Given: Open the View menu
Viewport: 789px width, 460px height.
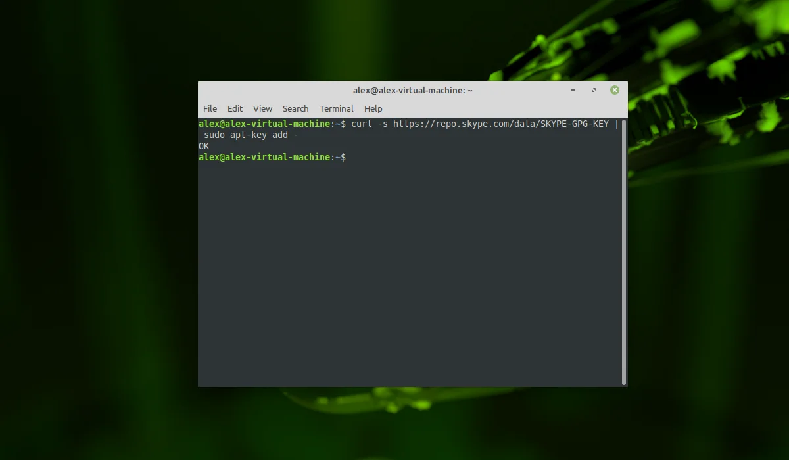Looking at the screenshot, I should click(x=262, y=108).
